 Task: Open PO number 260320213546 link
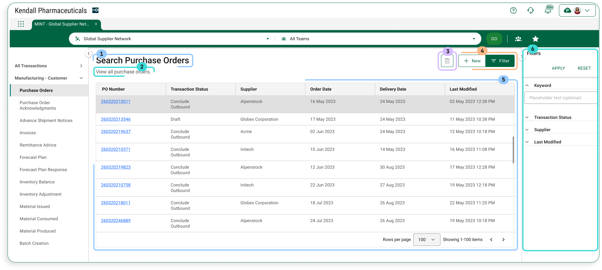(x=116, y=119)
